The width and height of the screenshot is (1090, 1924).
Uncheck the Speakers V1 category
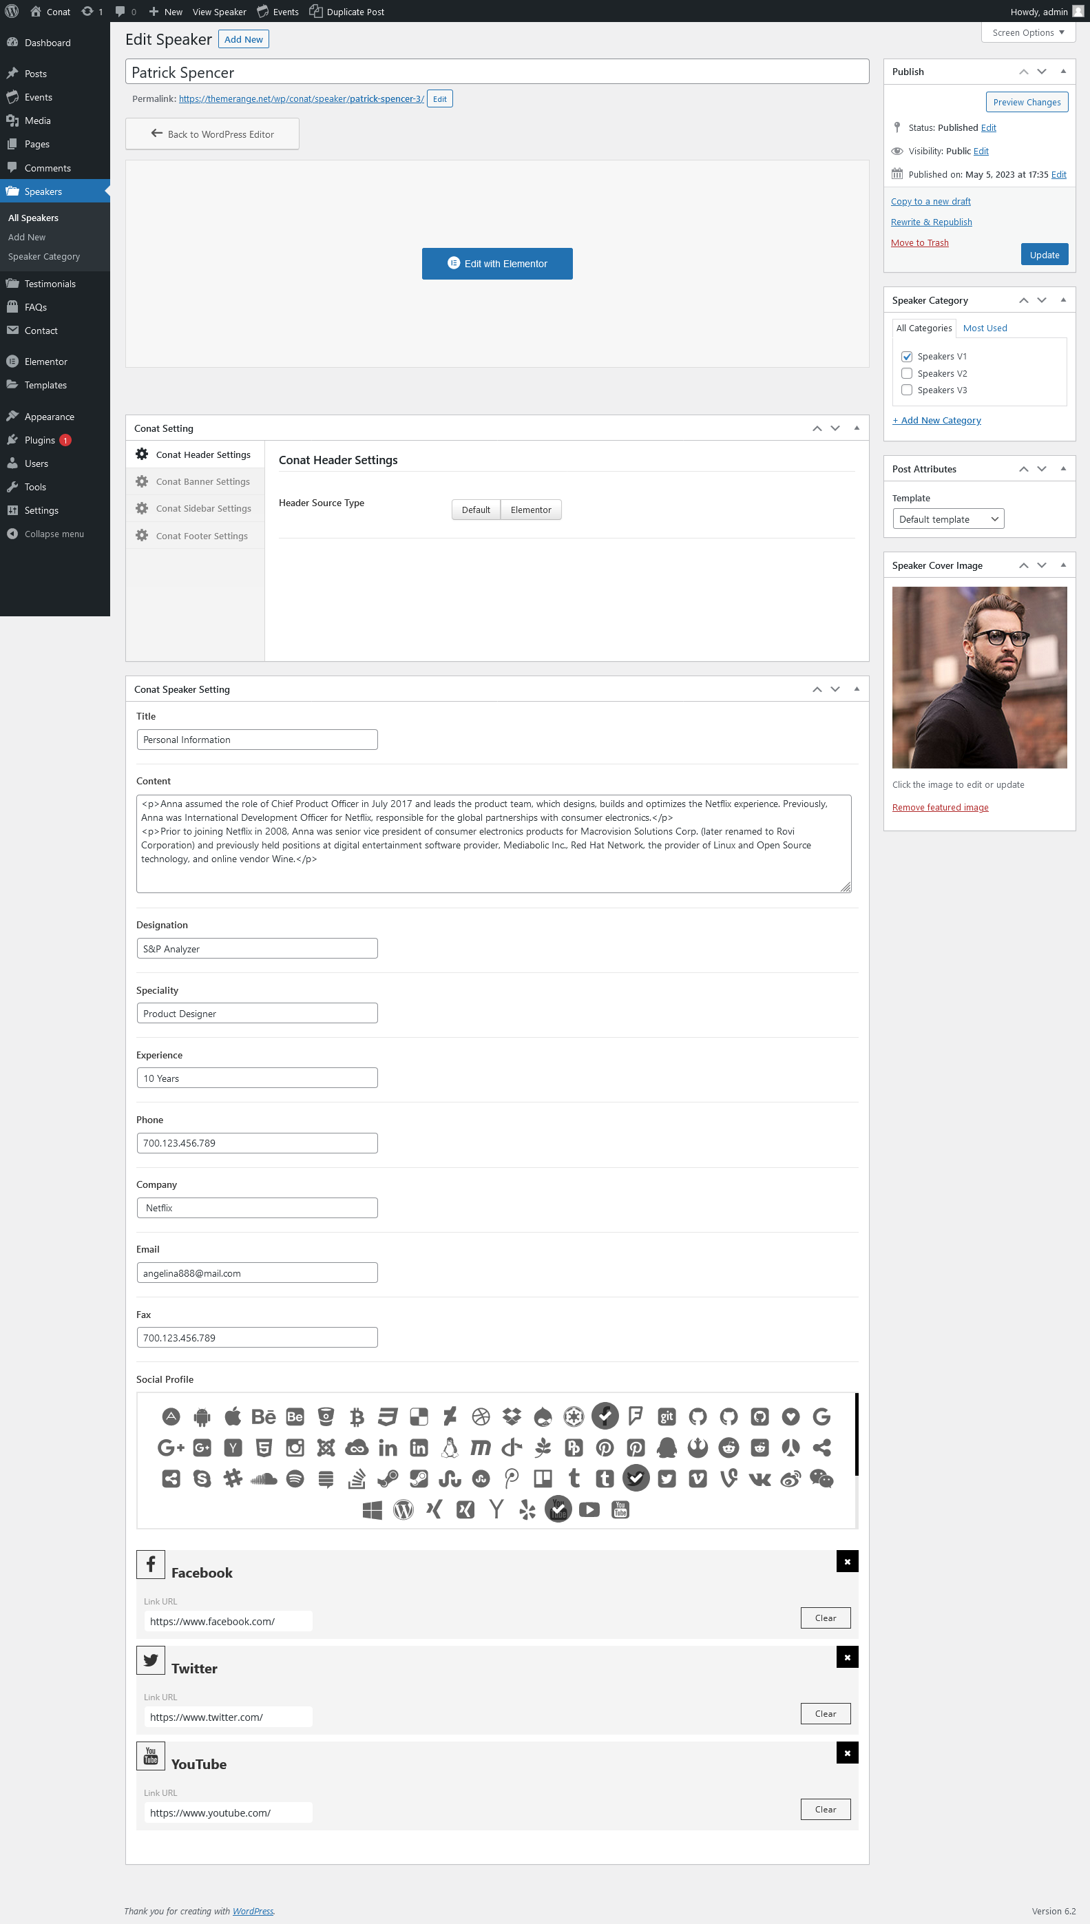click(907, 356)
